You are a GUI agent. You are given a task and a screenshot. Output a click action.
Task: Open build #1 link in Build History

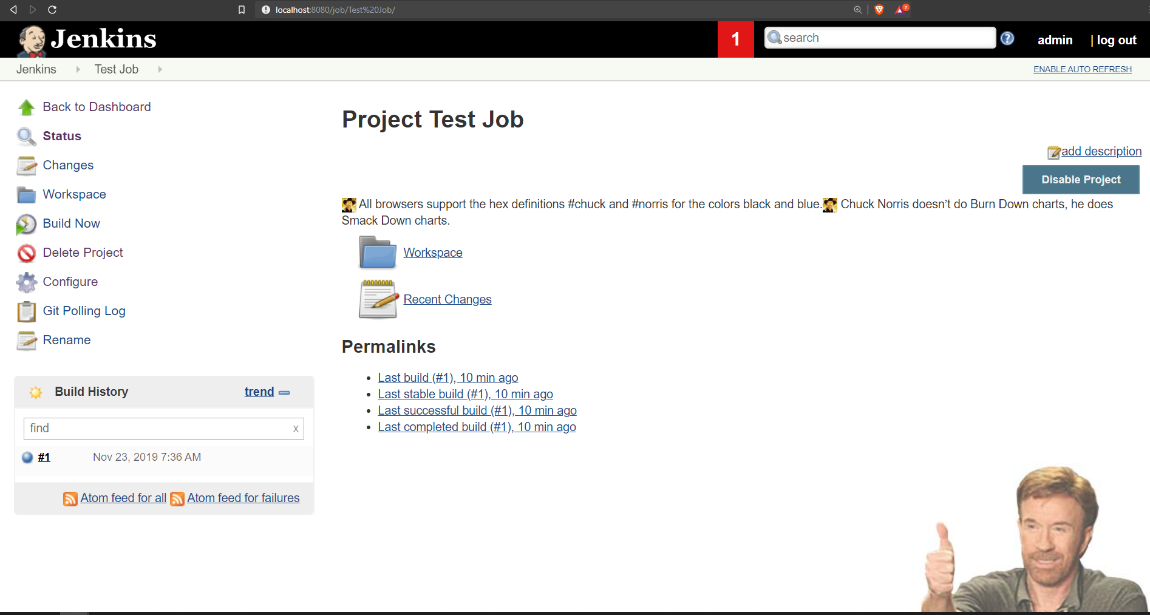click(44, 457)
